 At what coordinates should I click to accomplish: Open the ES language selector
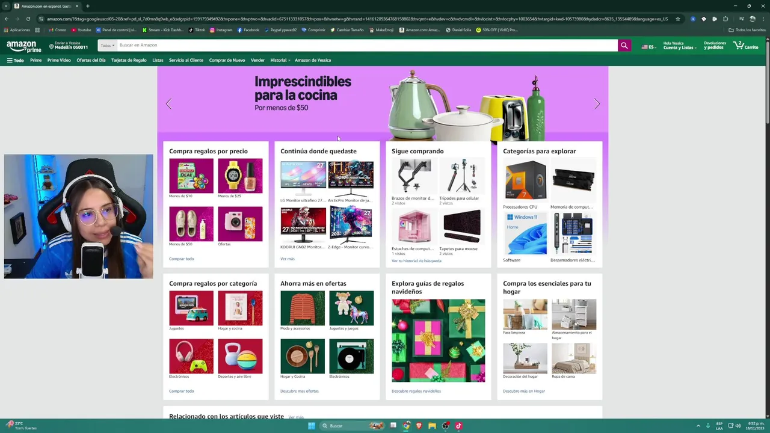(x=648, y=46)
